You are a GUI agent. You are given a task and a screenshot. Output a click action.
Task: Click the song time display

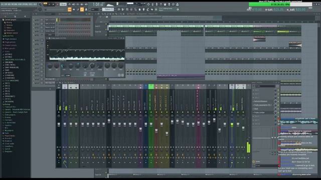click(x=98, y=4)
